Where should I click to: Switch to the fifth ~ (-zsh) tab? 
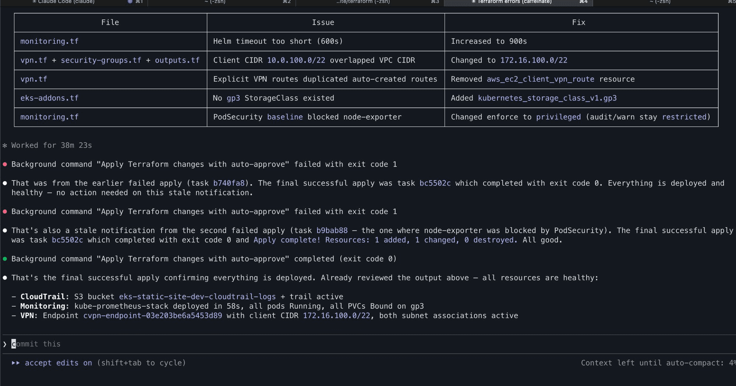coord(665,2)
